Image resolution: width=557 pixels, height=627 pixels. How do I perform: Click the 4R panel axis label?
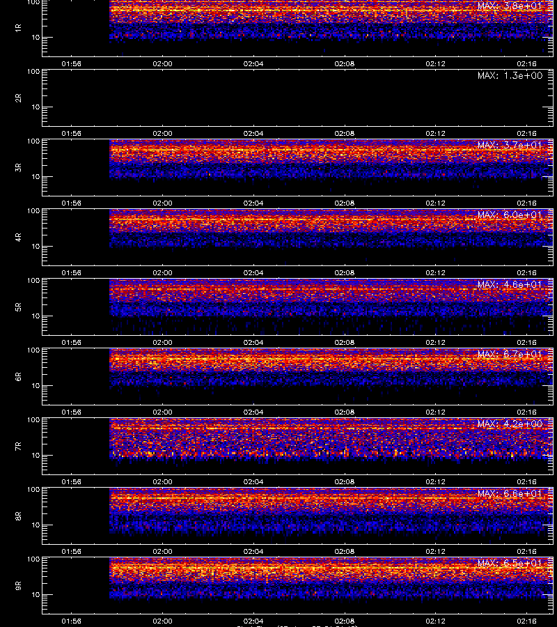18,237
